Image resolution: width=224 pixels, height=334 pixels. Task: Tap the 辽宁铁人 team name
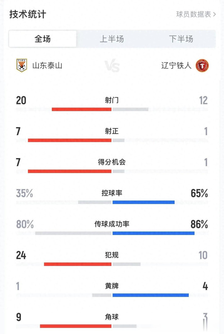pos(176,66)
